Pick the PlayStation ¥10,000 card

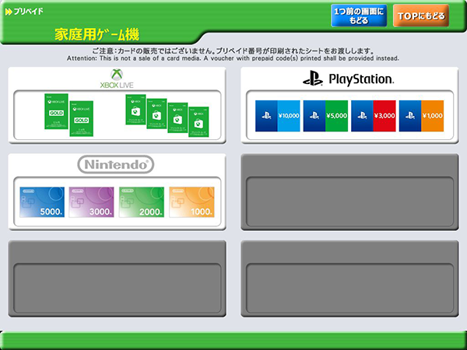[278, 116]
